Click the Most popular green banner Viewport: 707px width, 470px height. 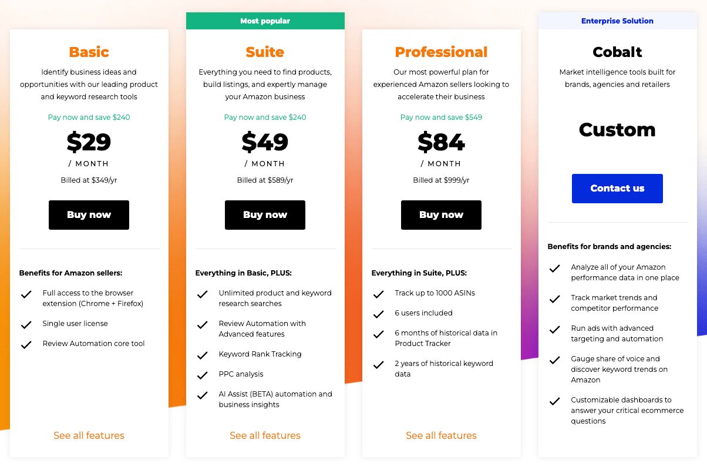coord(265,21)
